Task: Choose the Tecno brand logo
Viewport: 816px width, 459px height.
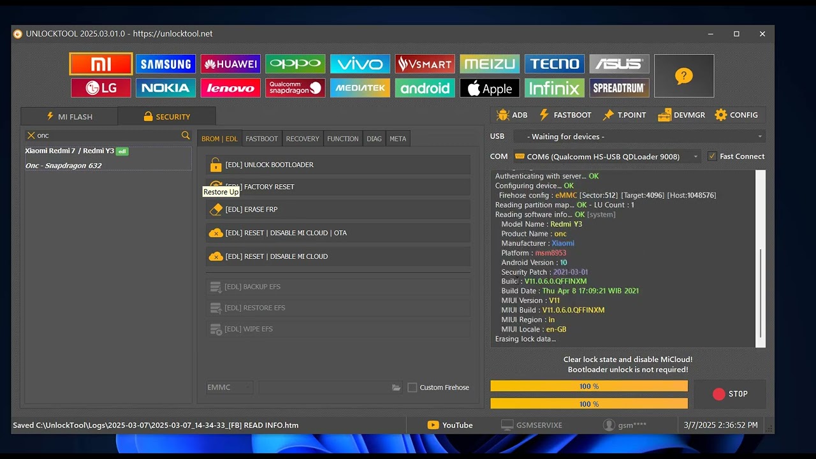Action: pos(555,64)
